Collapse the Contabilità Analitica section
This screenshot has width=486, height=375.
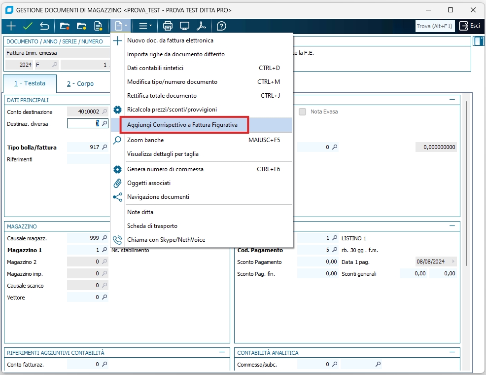pyautogui.click(x=452, y=352)
